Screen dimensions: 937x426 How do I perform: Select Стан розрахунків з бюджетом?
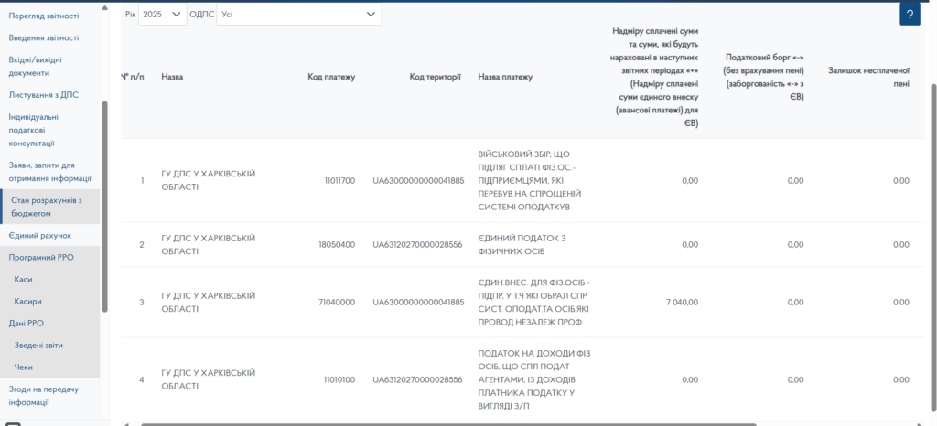51,207
